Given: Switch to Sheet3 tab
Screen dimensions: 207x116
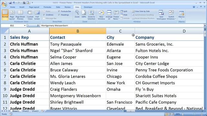Looking at the screenshot, I should [x=35, y=111].
